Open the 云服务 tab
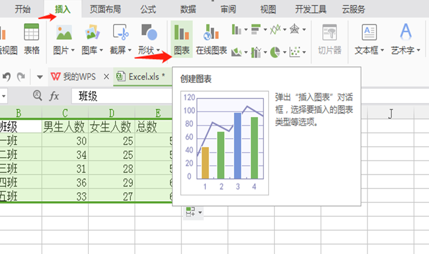429x254 pixels. click(354, 9)
